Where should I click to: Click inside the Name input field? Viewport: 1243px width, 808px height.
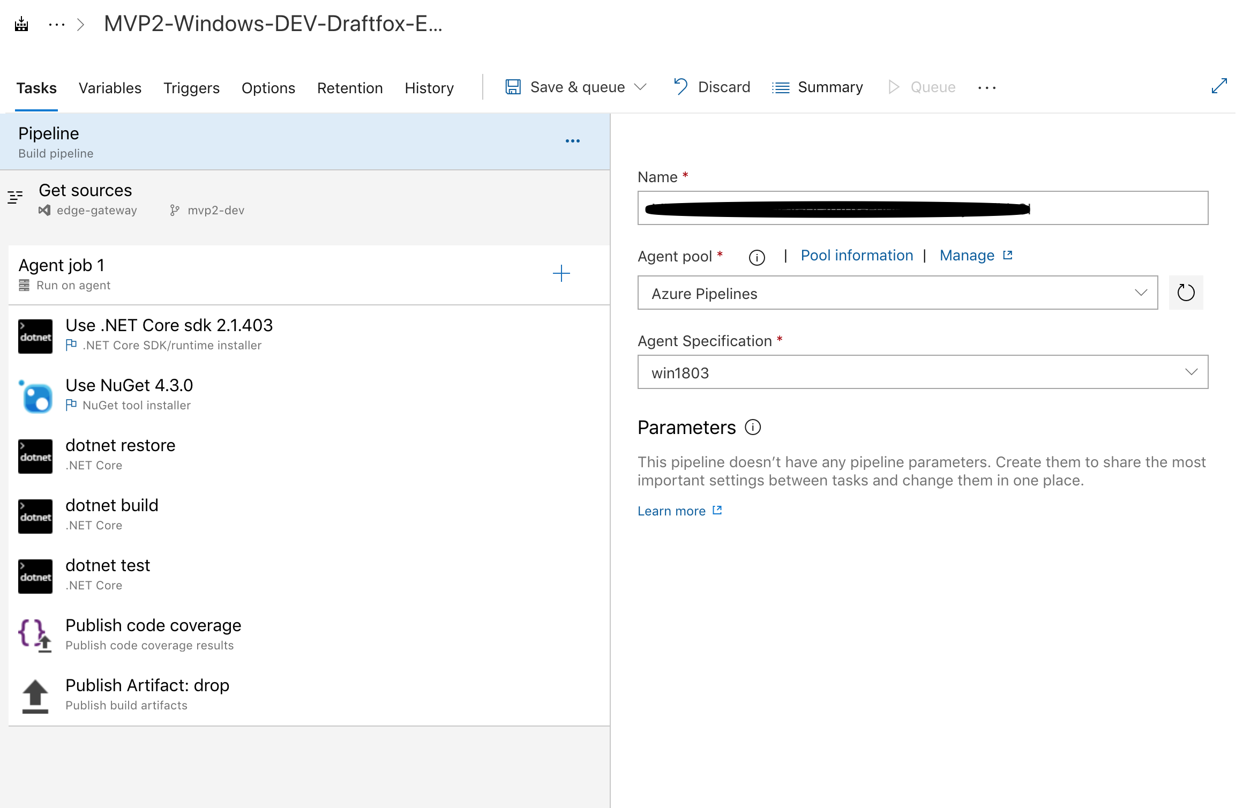pyautogui.click(x=922, y=208)
